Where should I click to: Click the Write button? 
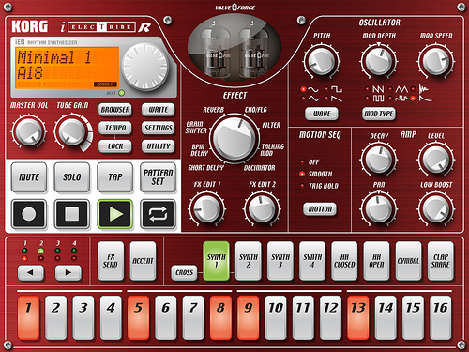[x=158, y=110]
